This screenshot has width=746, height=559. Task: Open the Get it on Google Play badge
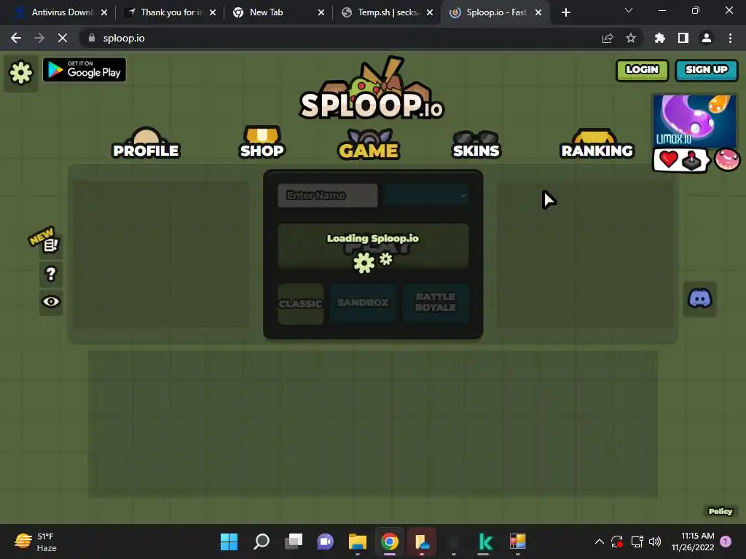pyautogui.click(x=85, y=70)
